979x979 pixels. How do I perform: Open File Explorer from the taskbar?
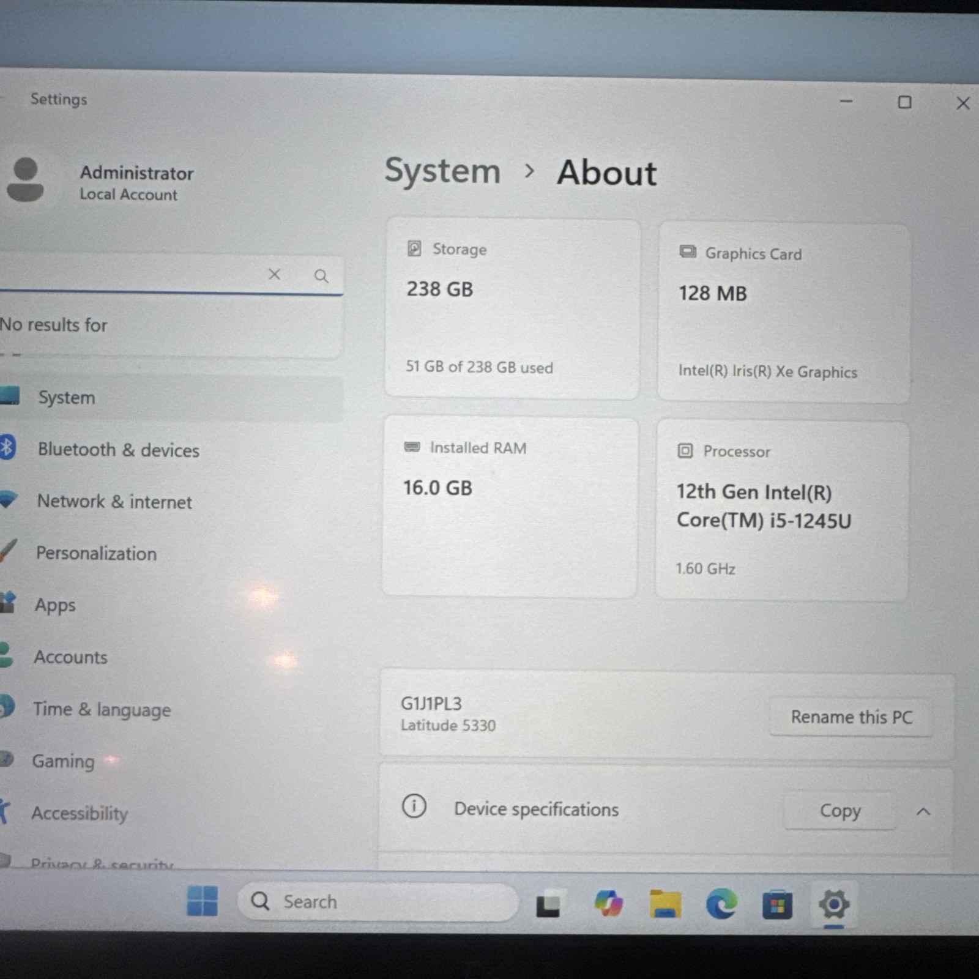pos(665,904)
